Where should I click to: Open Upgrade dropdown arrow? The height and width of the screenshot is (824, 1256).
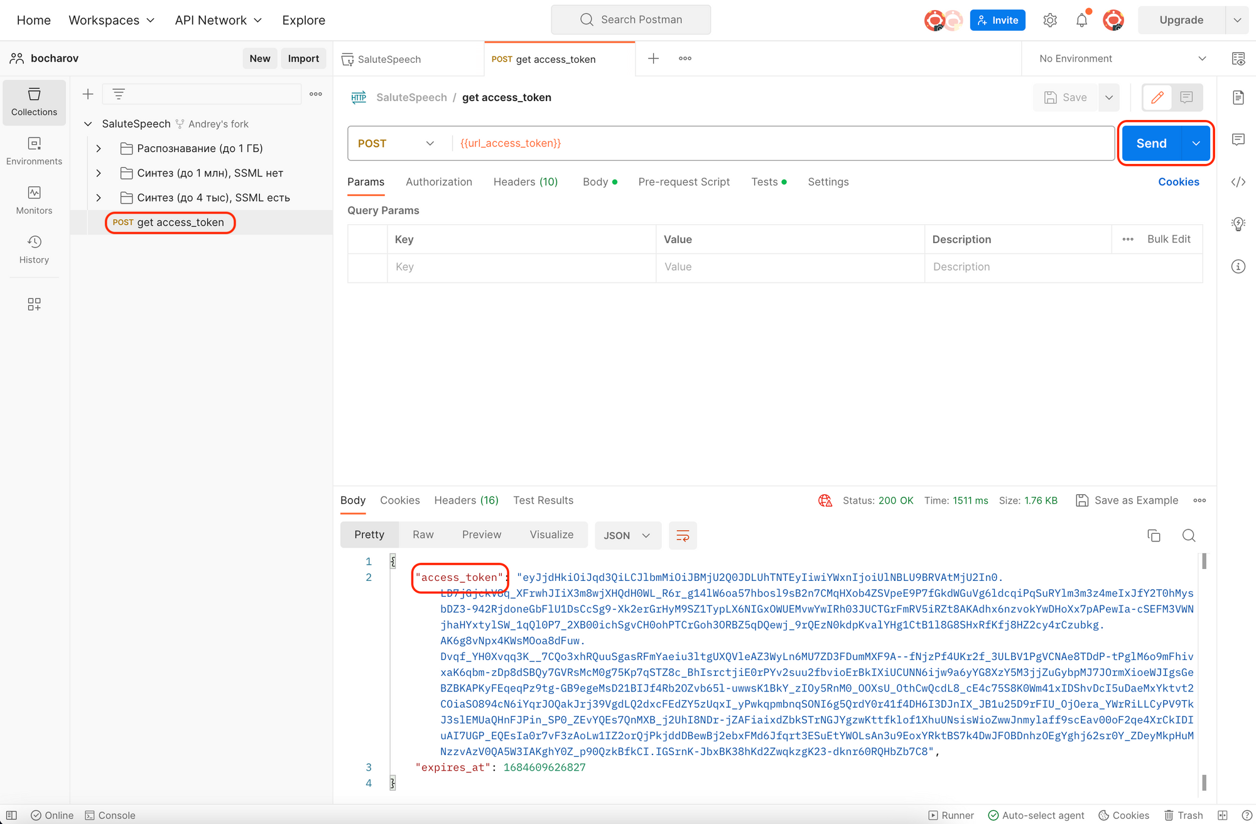(x=1237, y=20)
